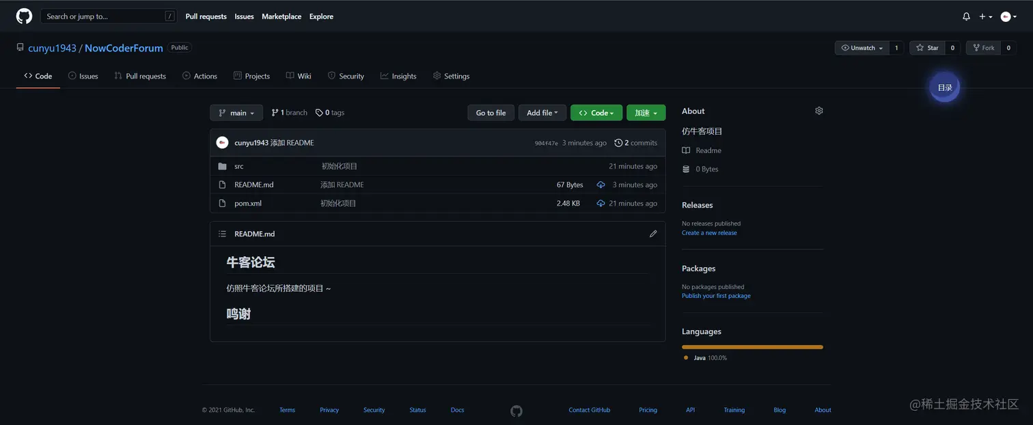1033x425 pixels.
Task: Open Marketplace in top navigation
Action: [x=281, y=16]
